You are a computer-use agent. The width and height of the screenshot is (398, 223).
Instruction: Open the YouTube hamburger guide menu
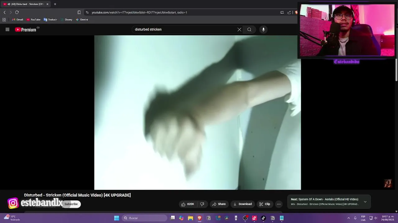[7, 29]
